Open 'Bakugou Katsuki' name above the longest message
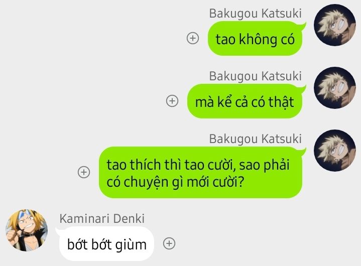Viewport: 361px width, 266px height. pyautogui.click(x=256, y=139)
